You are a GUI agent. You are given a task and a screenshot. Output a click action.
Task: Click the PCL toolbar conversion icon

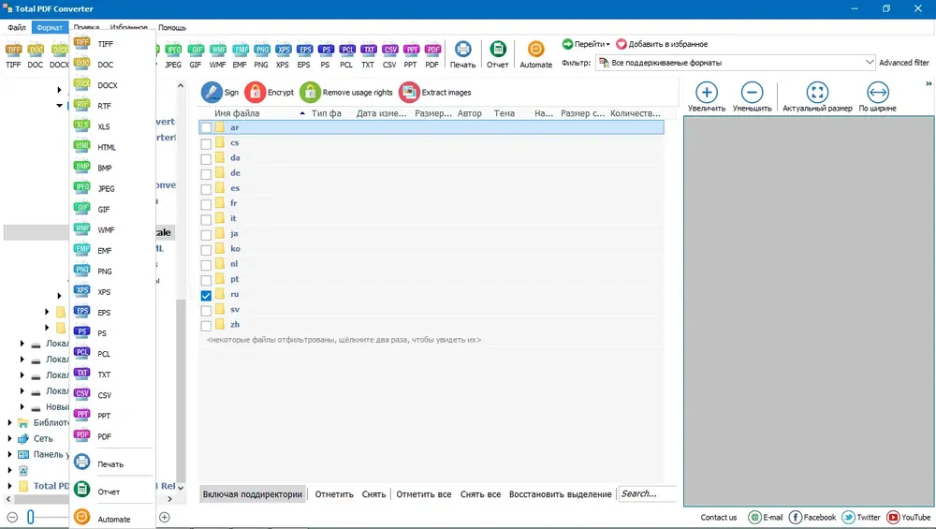tap(347, 55)
